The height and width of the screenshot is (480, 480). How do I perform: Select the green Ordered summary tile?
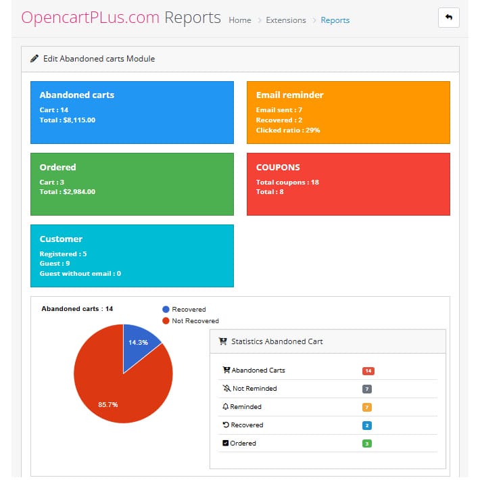(132, 184)
